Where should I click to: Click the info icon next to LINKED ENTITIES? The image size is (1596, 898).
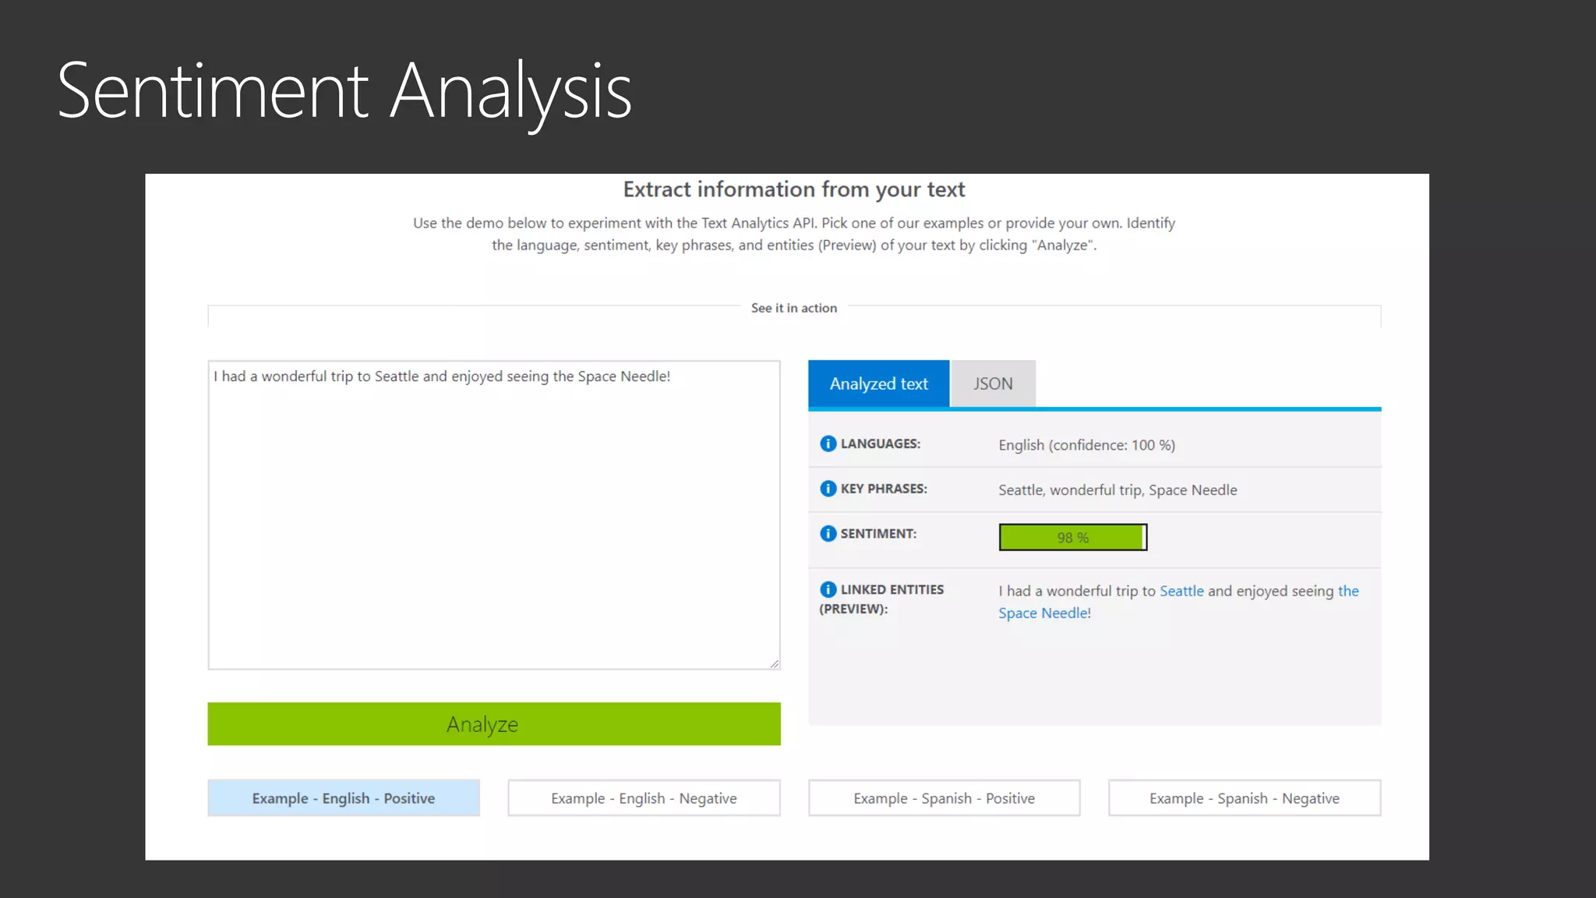tap(828, 589)
